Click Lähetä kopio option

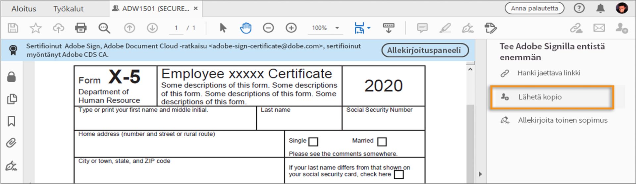click(x=540, y=97)
